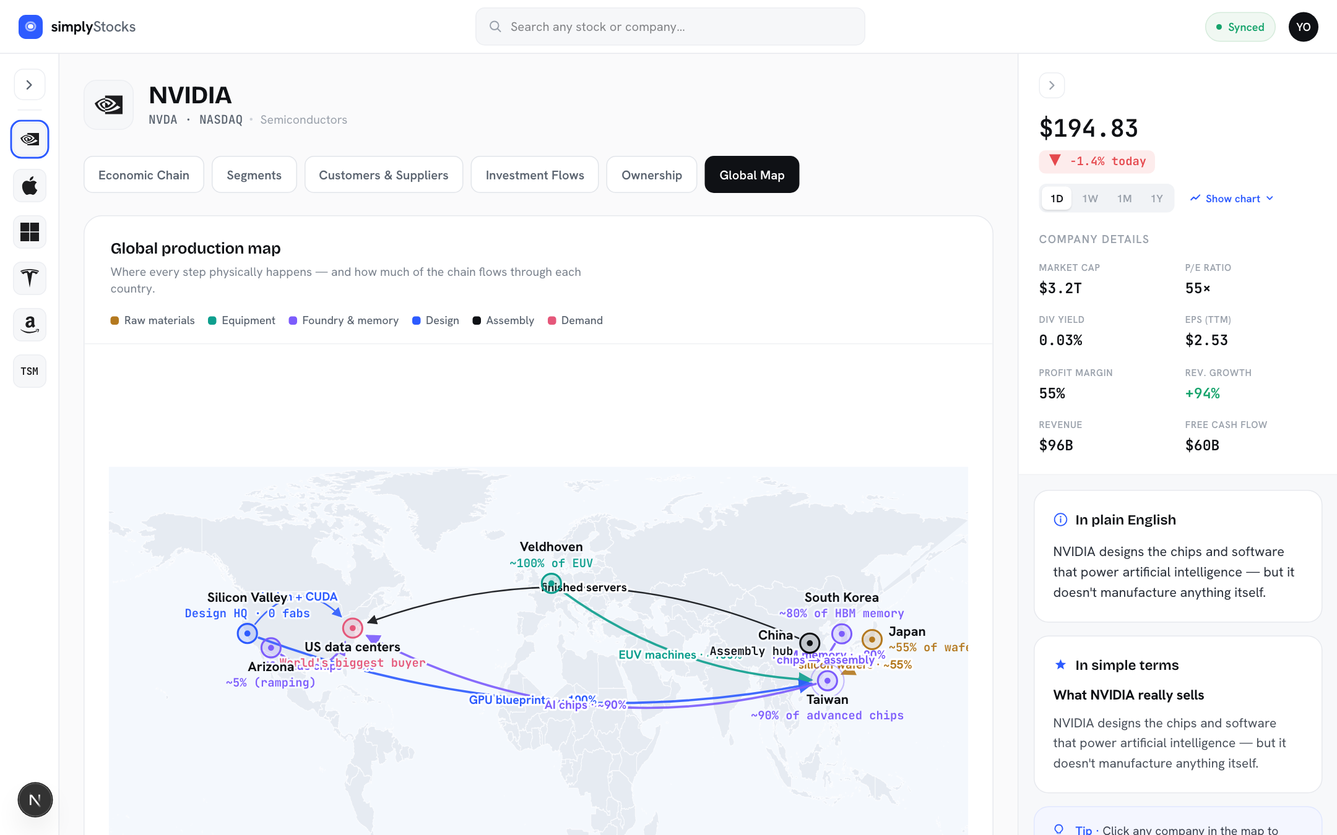Select the China assembly hub node
This screenshot has height=835, width=1337.
[x=810, y=643]
